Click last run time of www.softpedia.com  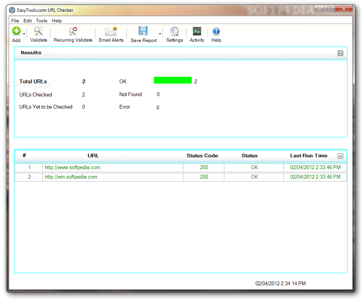(x=315, y=167)
